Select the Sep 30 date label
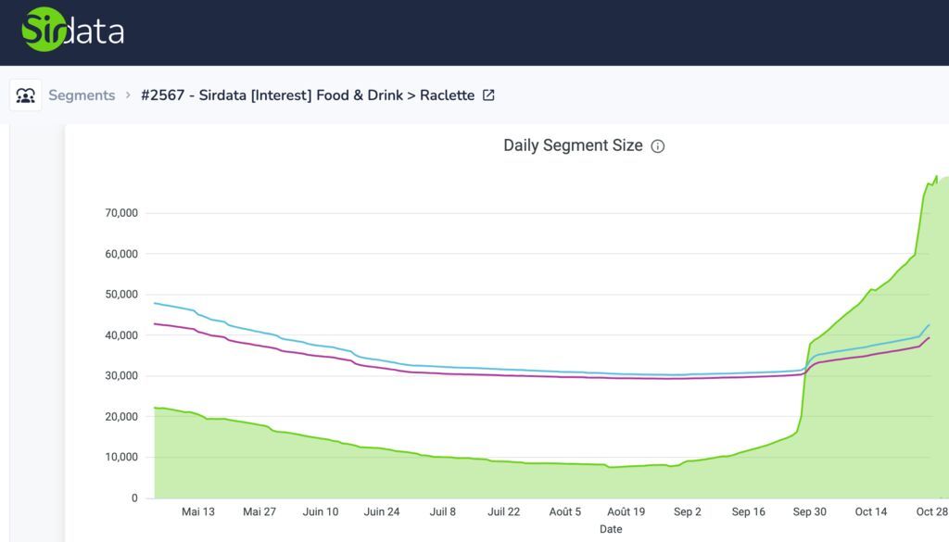 (809, 511)
